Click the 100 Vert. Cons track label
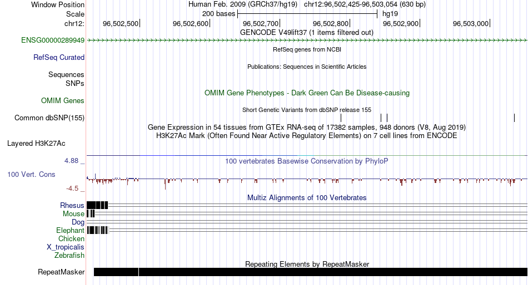The height and width of the screenshot is (285, 528). coord(31,175)
